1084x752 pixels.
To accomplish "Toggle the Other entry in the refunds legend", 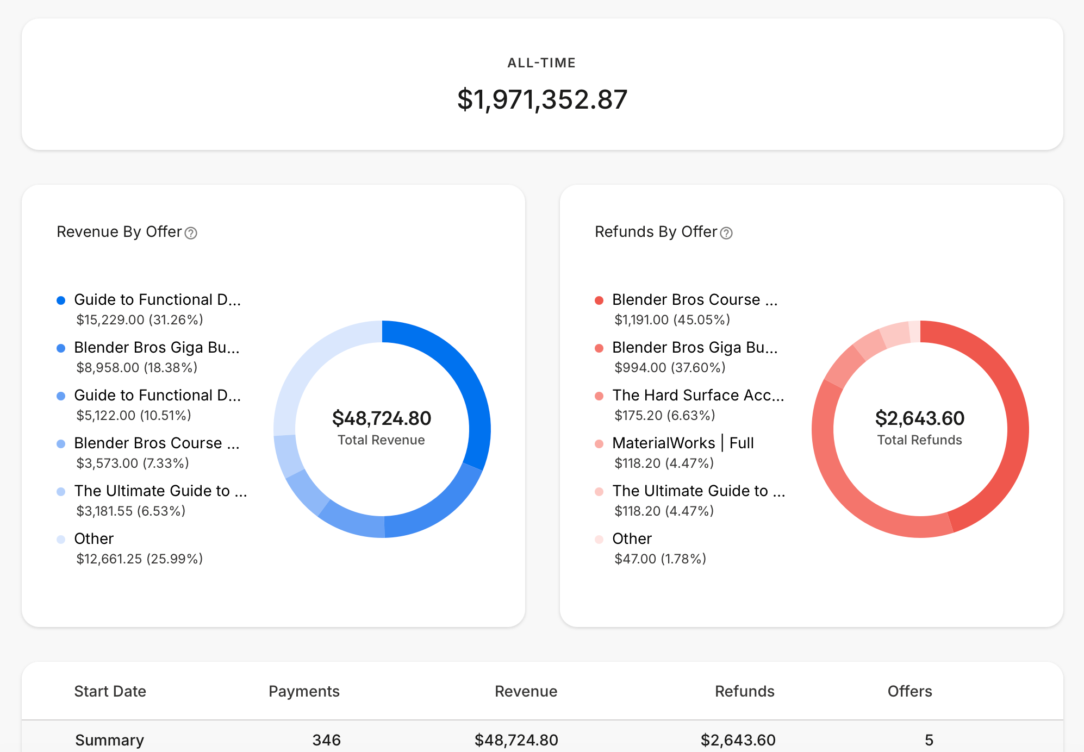I will [x=632, y=538].
